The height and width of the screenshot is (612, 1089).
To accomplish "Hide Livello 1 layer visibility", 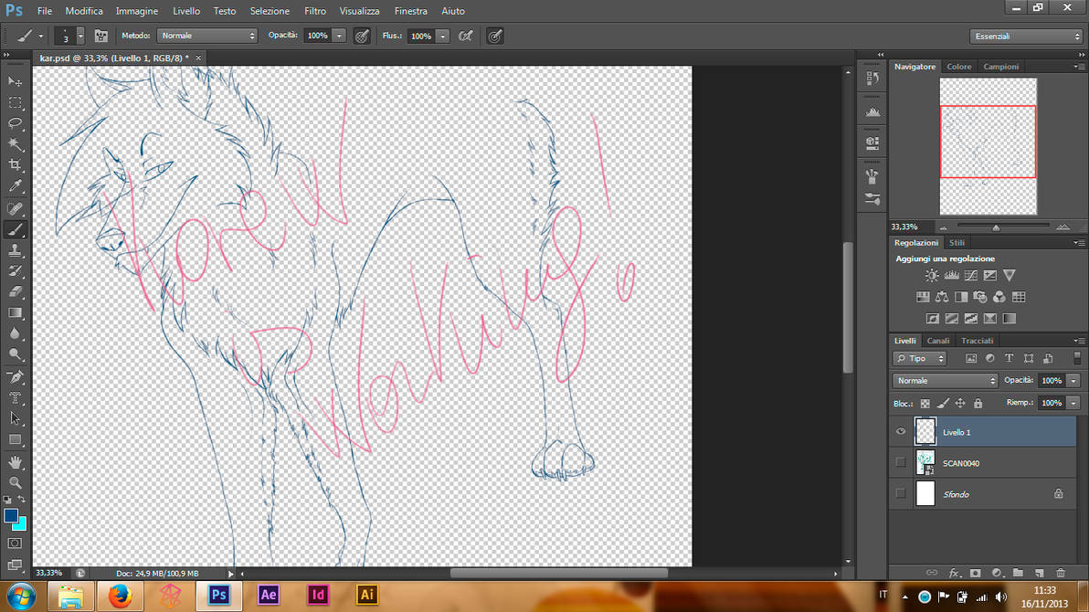I will pyautogui.click(x=901, y=431).
